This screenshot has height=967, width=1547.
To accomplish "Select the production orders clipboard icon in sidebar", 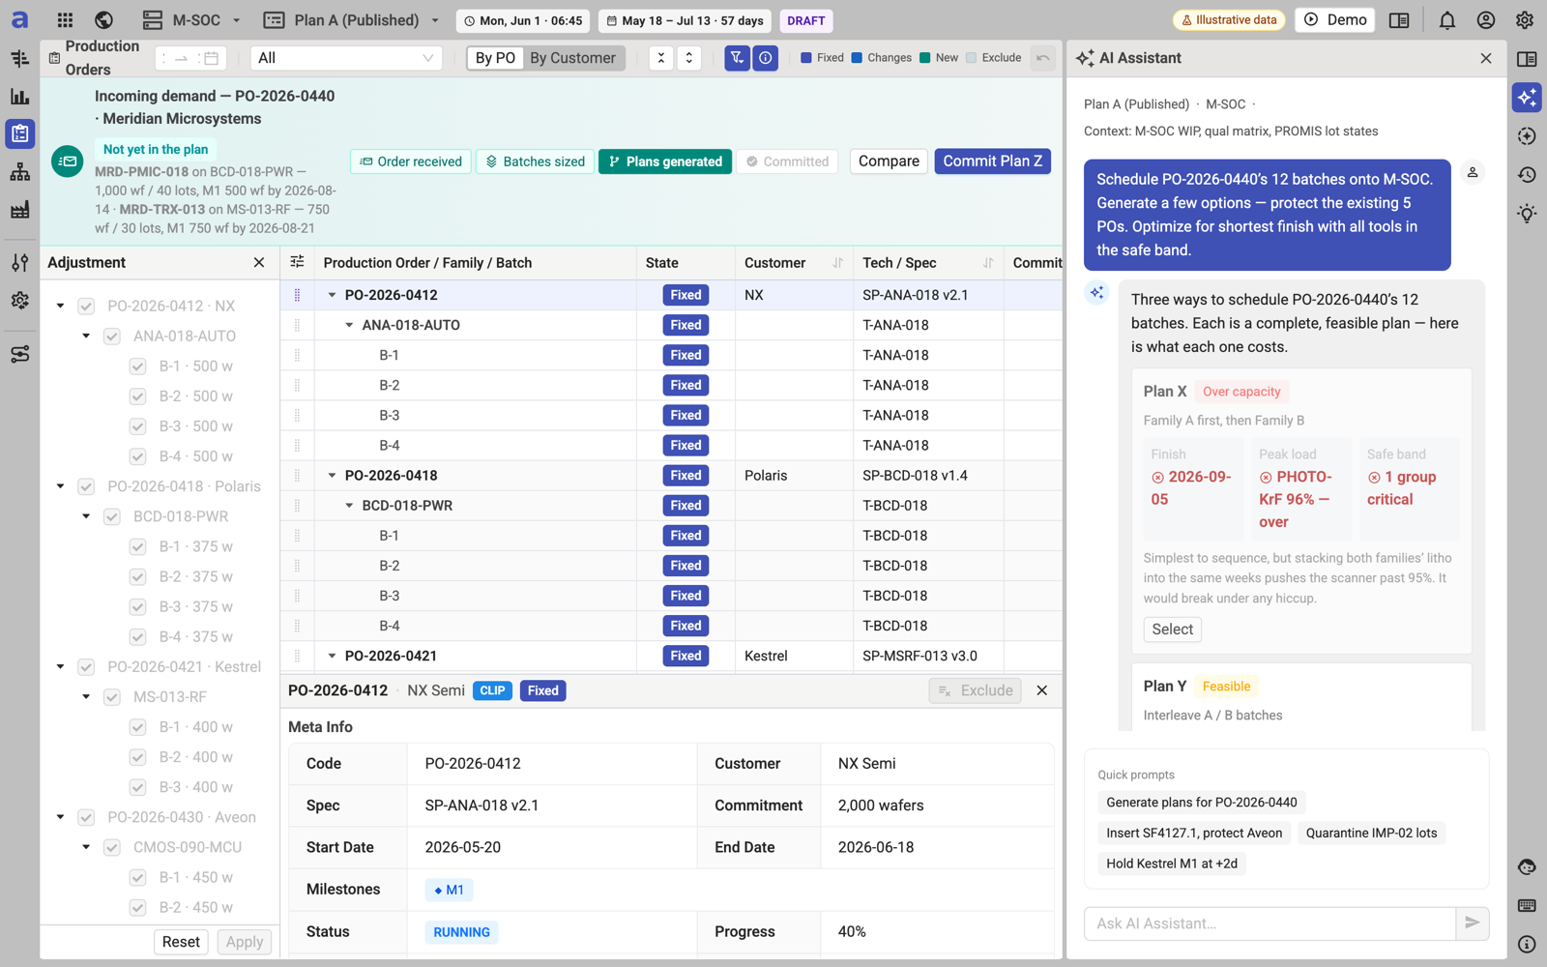I will pyautogui.click(x=20, y=134).
